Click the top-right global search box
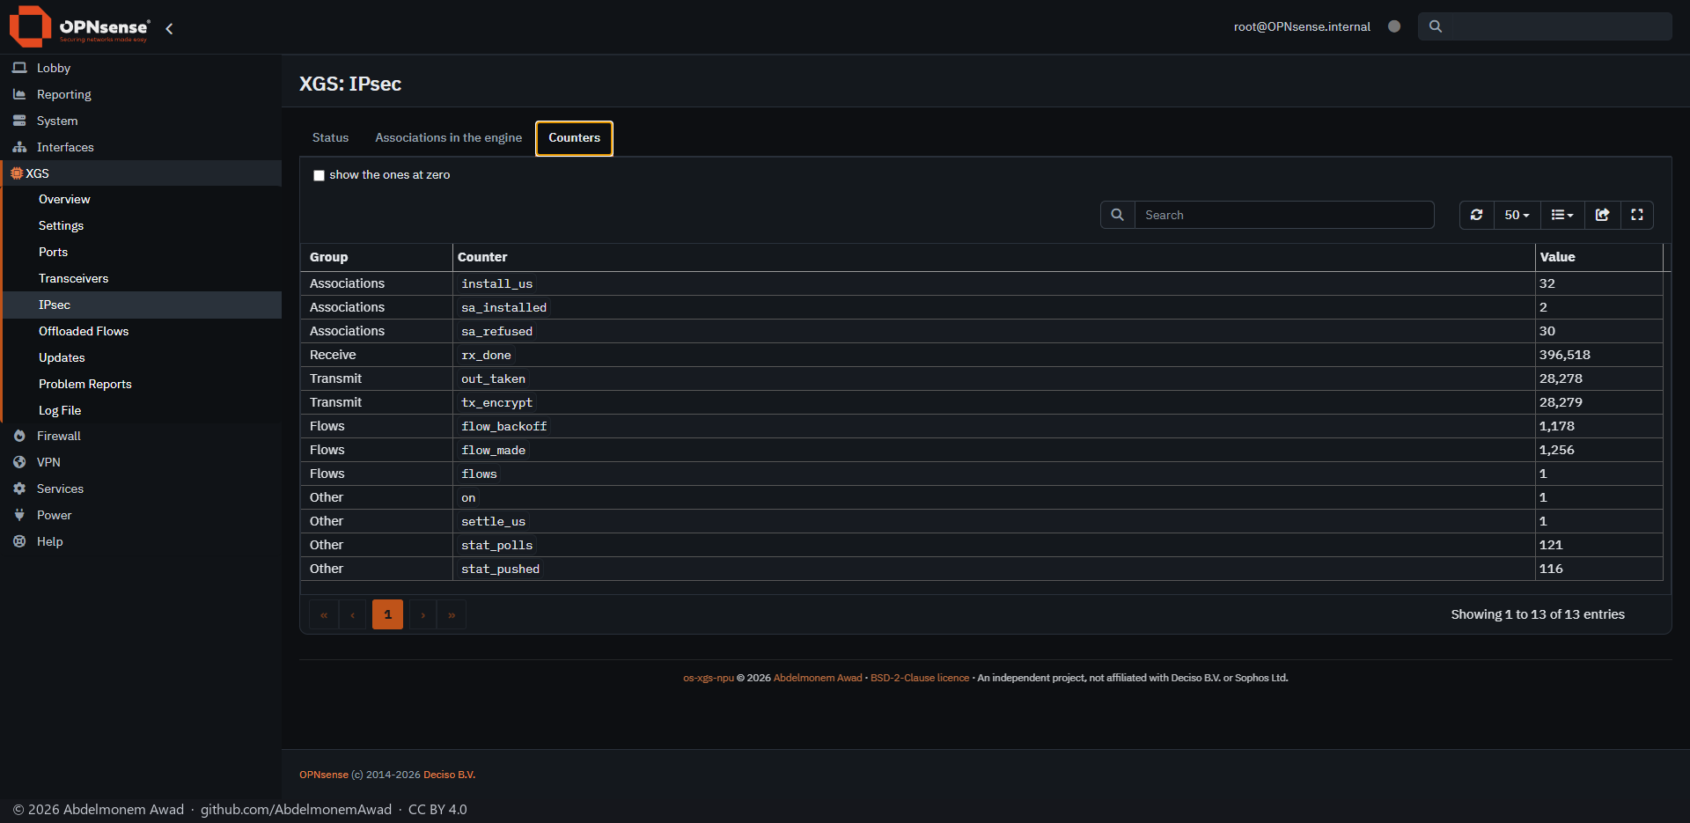 click(1545, 26)
